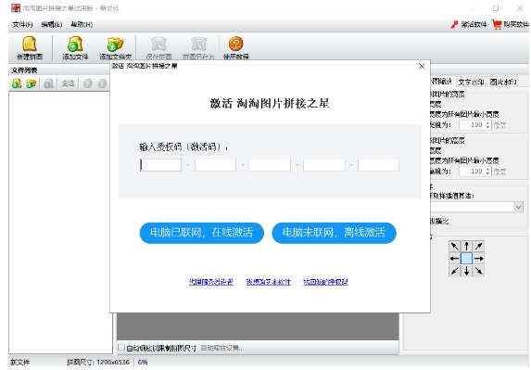Click the red key 激活软件 icon

coord(454,24)
